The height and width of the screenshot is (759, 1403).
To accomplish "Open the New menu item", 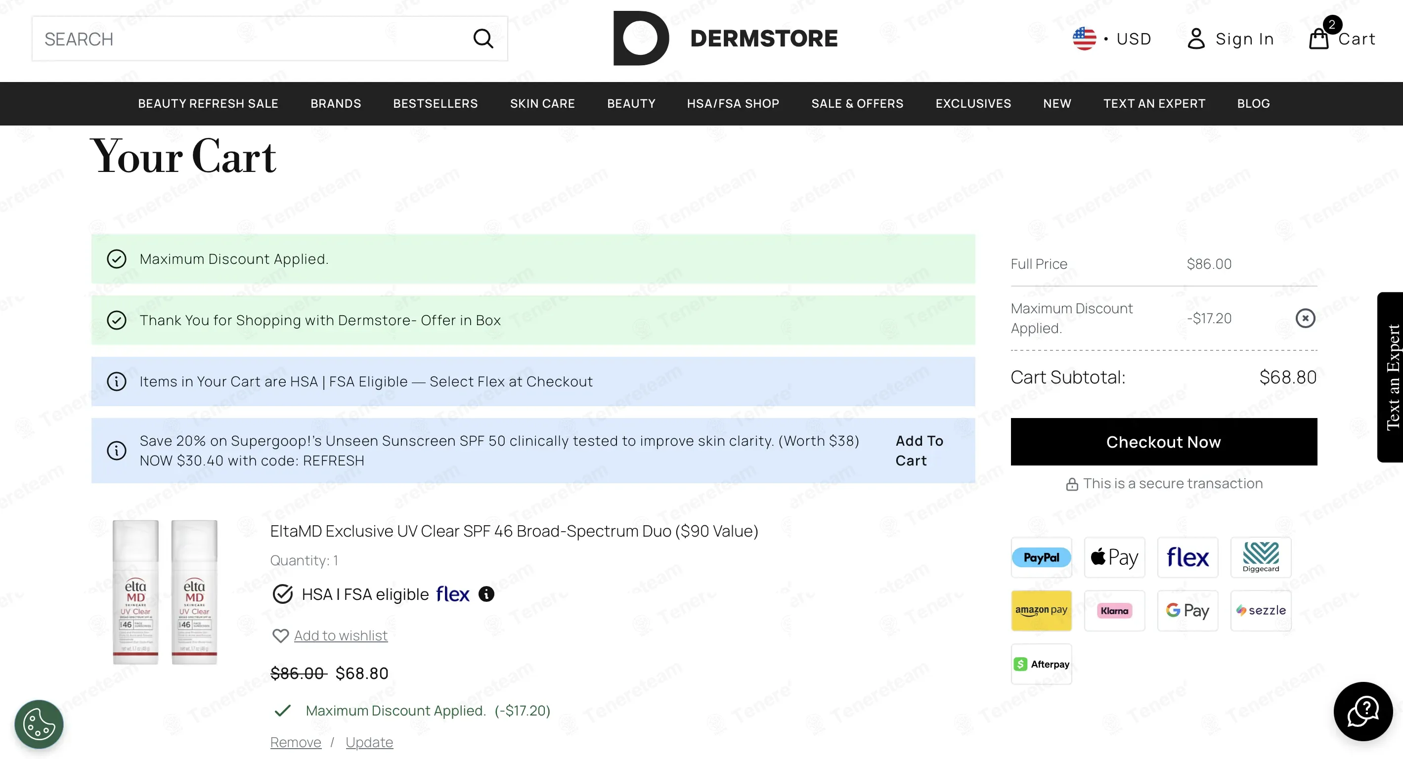I will coord(1056,103).
